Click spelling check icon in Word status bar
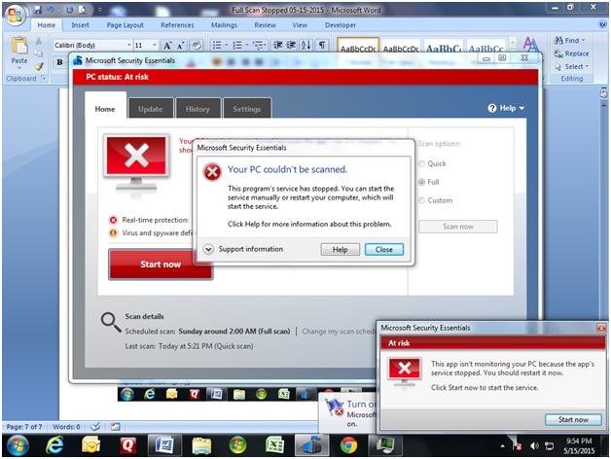The height and width of the screenshot is (459, 611). click(x=95, y=427)
